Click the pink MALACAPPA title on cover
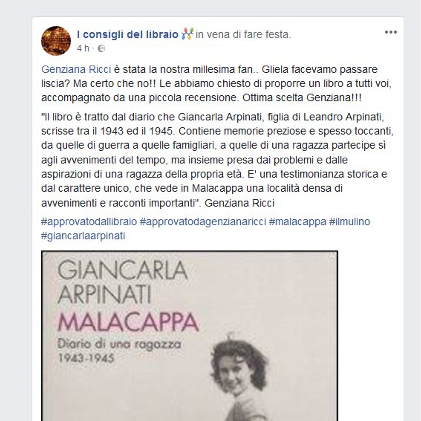This screenshot has width=421, height=421. pos(128,323)
